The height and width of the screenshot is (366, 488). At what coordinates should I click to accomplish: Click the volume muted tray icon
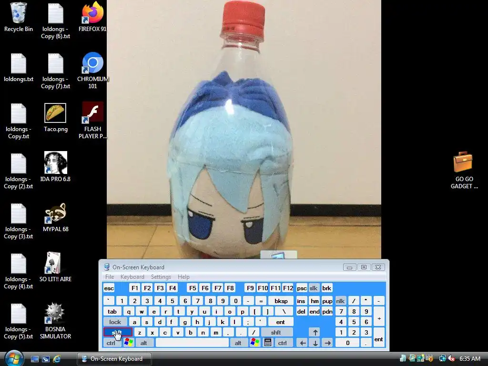[451, 358]
